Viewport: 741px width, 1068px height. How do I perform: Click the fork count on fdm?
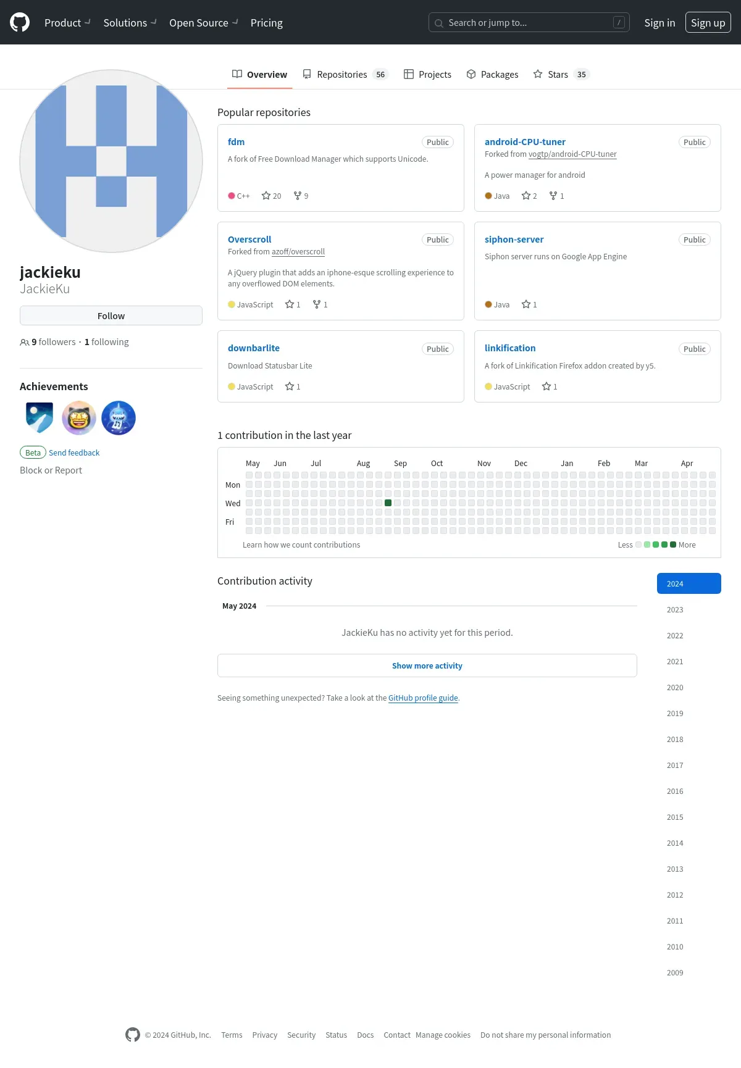point(301,196)
